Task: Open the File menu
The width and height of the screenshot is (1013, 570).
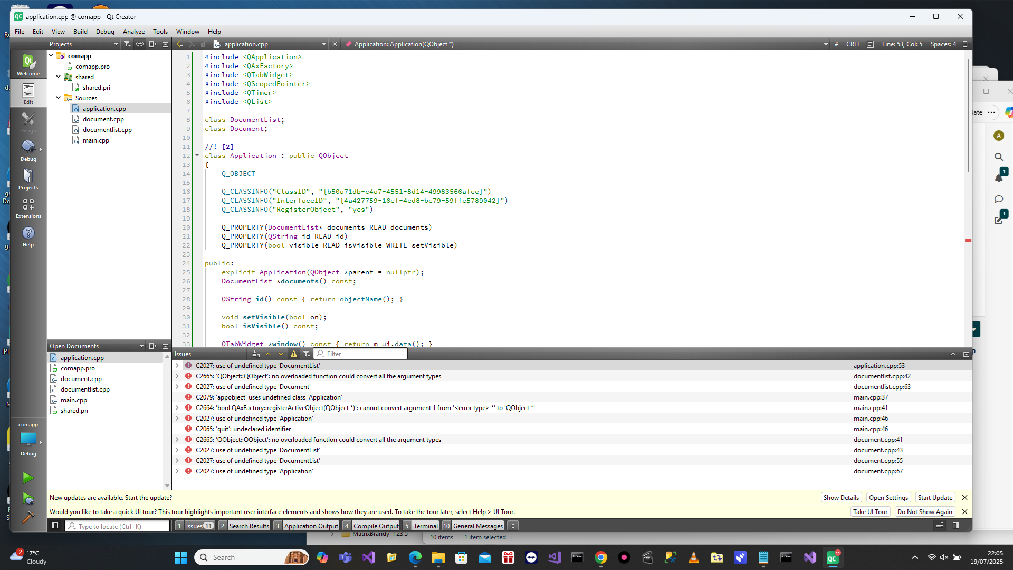Action: [x=20, y=32]
